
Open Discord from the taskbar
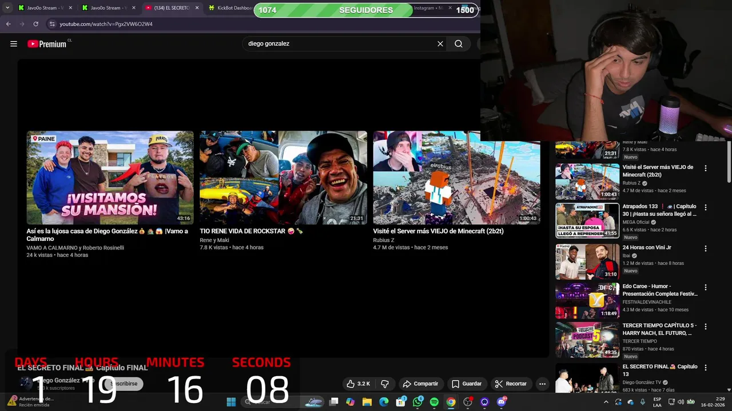coord(502,402)
